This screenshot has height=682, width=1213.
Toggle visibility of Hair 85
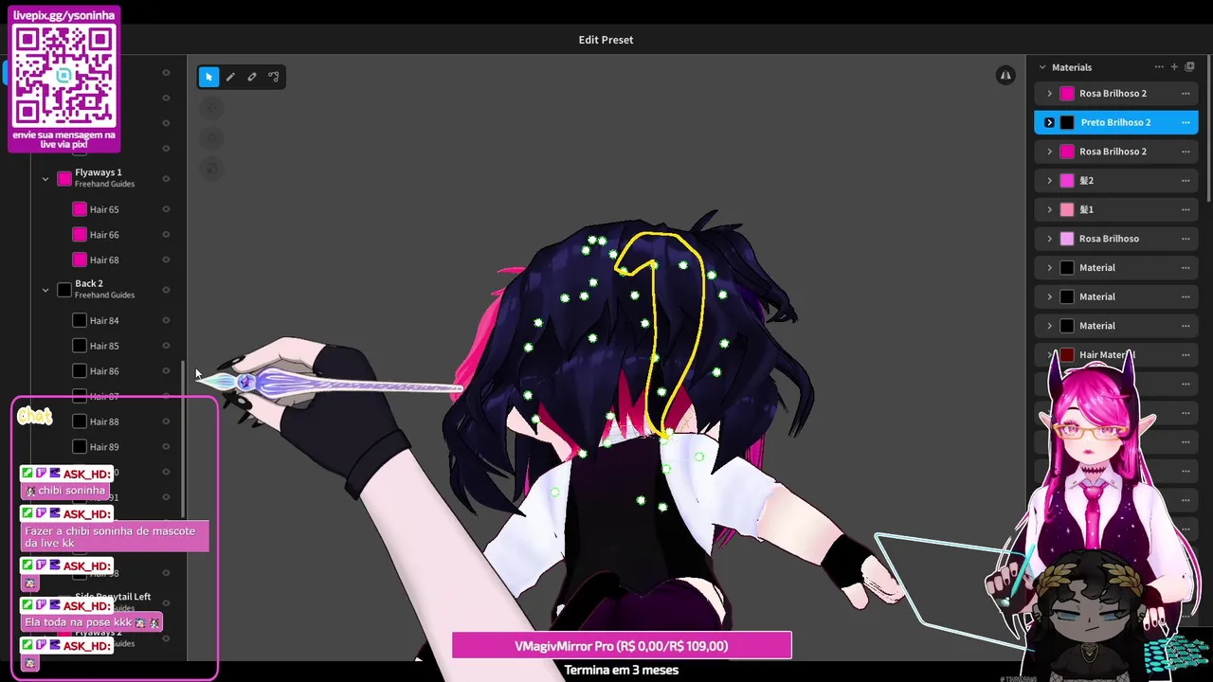point(166,346)
